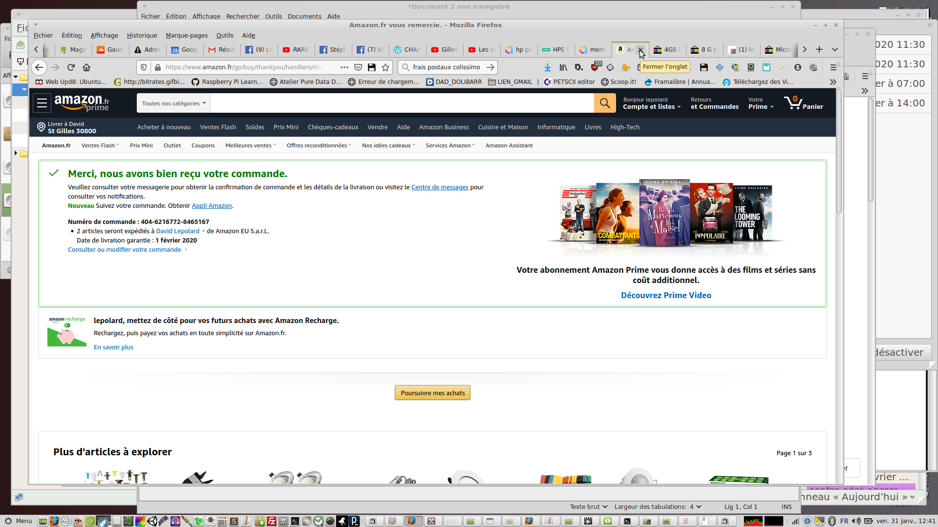This screenshot has height=527, width=938.
Task: Click inside the Amazon search field
Action: click(402, 103)
